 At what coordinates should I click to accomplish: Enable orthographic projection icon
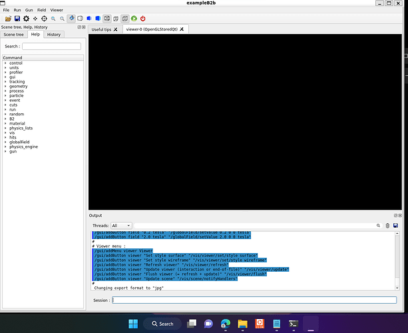[x=125, y=19]
